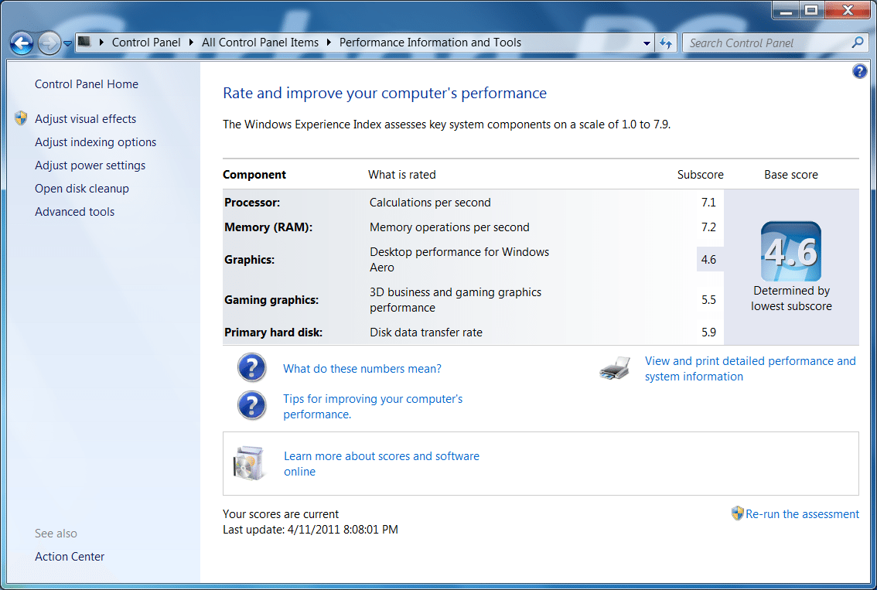Select All Control Panel Items breadcrumb
Image resolution: width=877 pixels, height=590 pixels.
(x=260, y=43)
